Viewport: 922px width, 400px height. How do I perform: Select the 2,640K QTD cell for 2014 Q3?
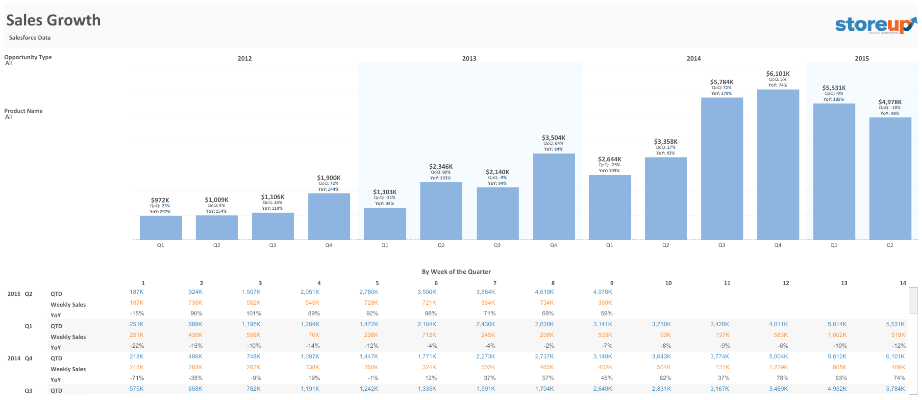tap(603, 389)
